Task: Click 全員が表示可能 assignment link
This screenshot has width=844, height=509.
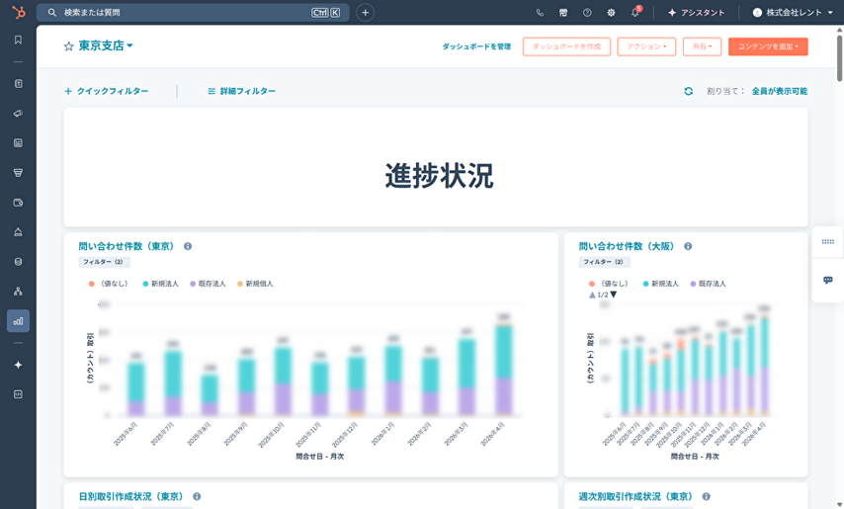Action: pyautogui.click(x=780, y=91)
